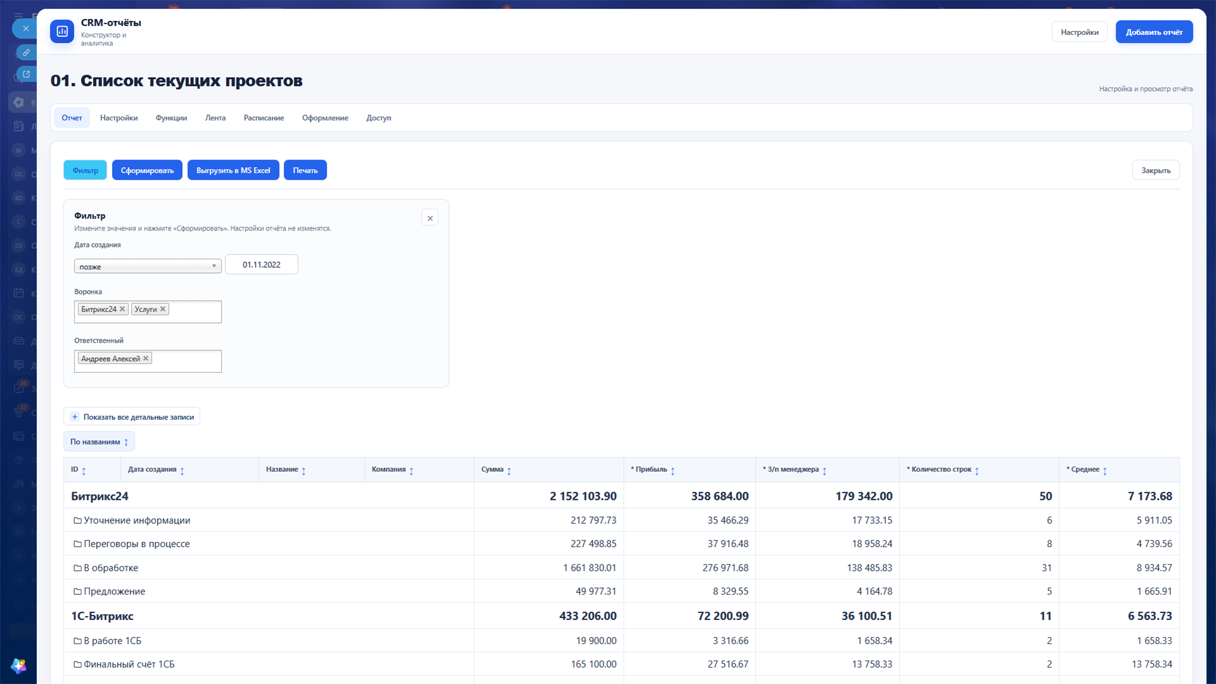1216x684 pixels.
Task: Copy the report link via chain icon
Action: pos(26,53)
